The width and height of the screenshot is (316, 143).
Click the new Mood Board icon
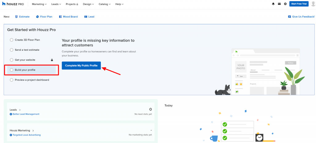tap(60, 17)
